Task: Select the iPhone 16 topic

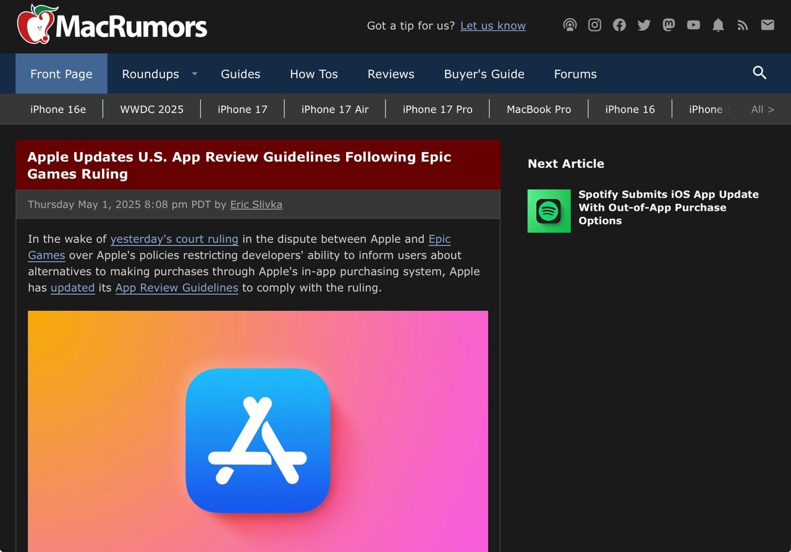Action: click(630, 109)
